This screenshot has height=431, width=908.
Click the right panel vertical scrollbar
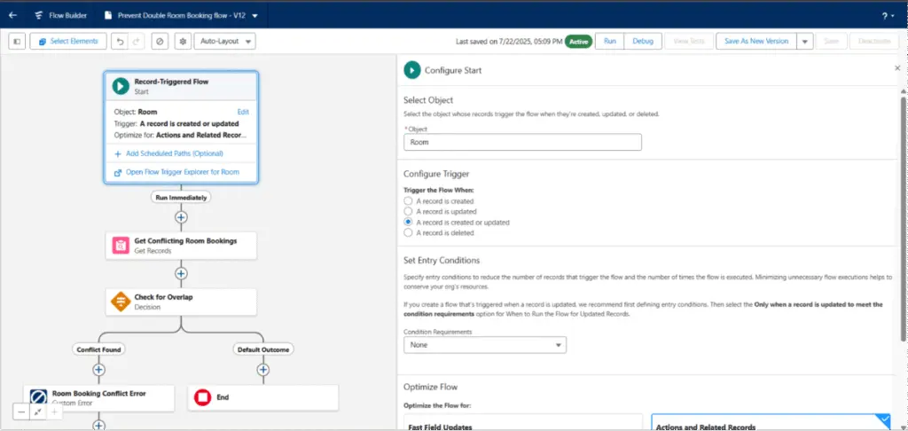[904, 219]
